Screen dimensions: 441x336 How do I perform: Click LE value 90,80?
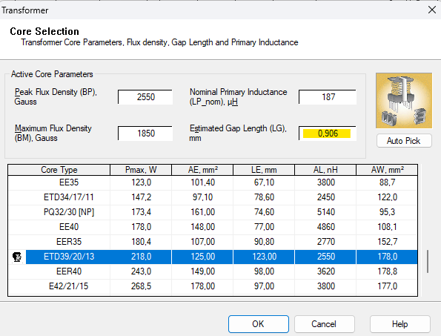click(264, 242)
